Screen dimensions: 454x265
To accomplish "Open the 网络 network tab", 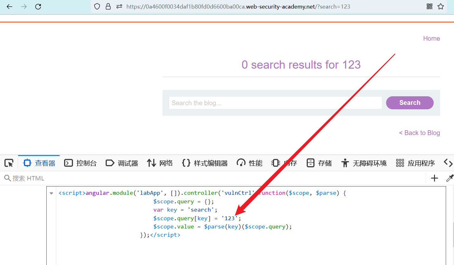I will tap(160, 163).
